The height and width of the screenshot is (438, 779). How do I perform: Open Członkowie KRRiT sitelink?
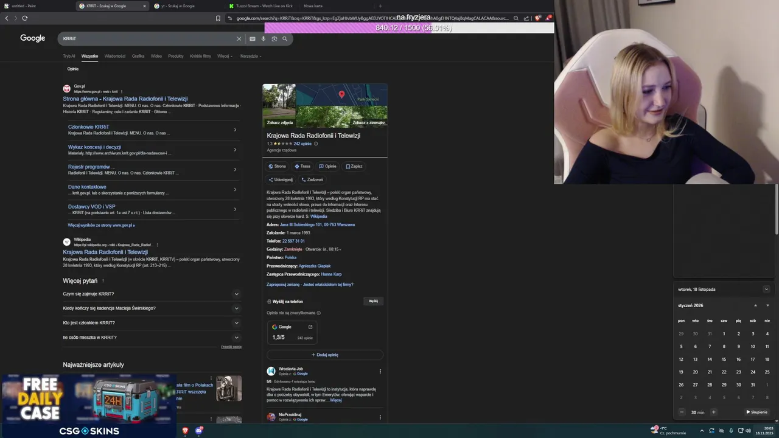tap(89, 127)
